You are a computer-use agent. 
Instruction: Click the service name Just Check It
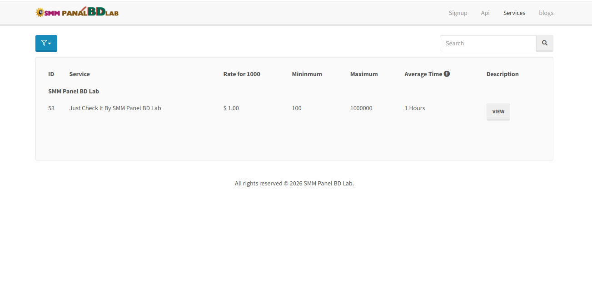tap(115, 108)
